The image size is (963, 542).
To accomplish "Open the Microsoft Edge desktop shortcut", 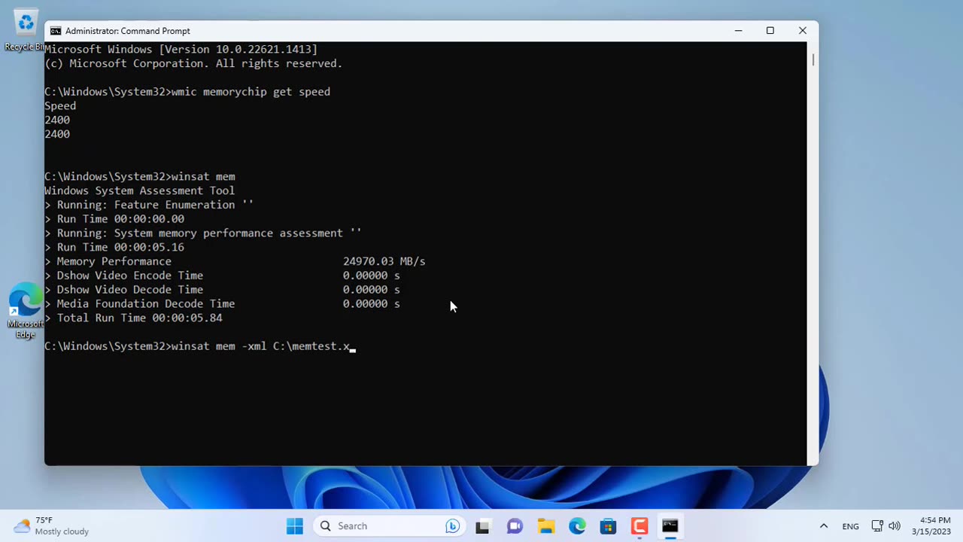I will (26, 311).
